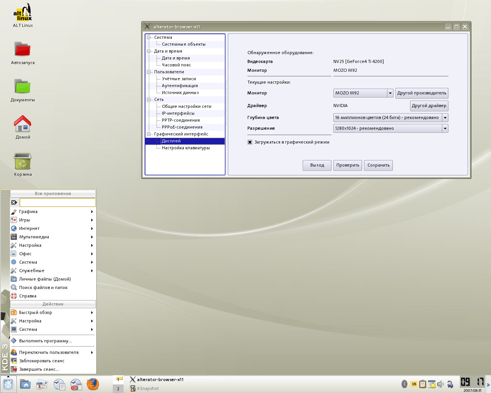
Task: Collapse the Система tree node
Action: click(x=149, y=37)
